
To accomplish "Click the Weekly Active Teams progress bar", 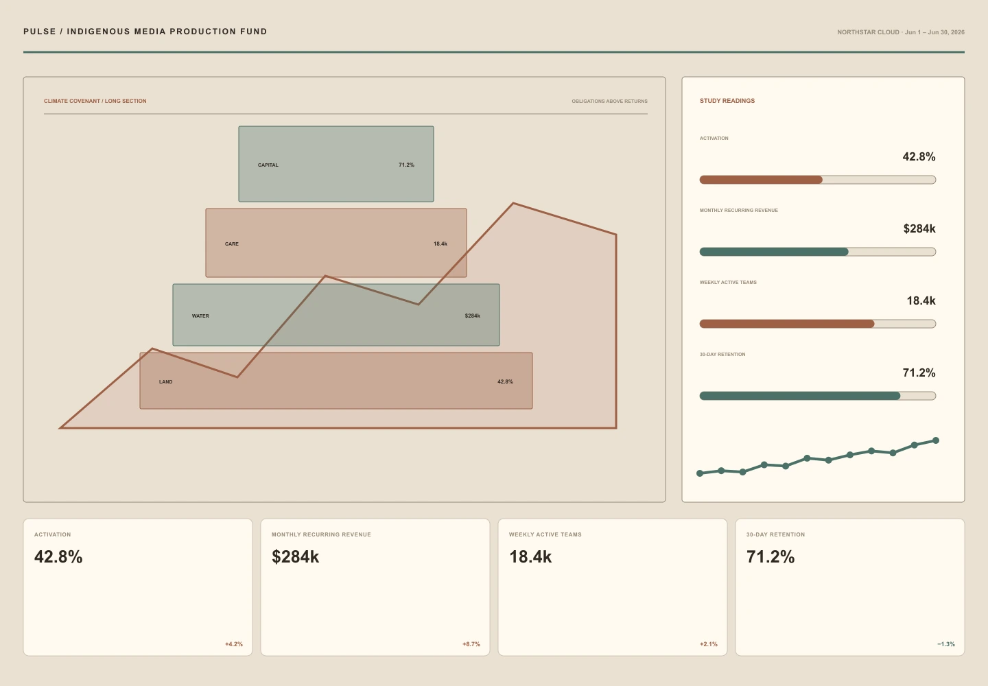I will tap(818, 324).
